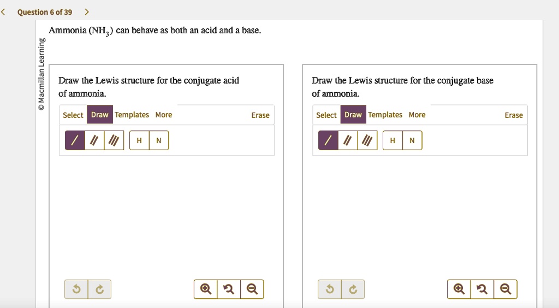Choose hydrogen atom H in conjugate acid panel
The height and width of the screenshot is (308, 559).
coord(139,140)
